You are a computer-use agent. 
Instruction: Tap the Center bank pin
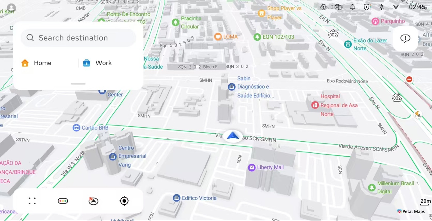click(102, 91)
